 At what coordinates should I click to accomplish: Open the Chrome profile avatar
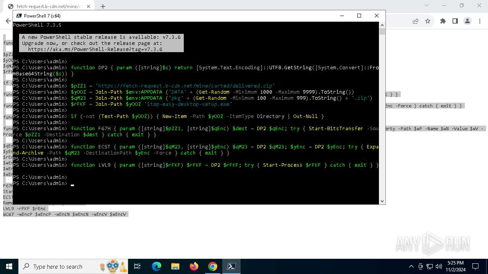467,21
